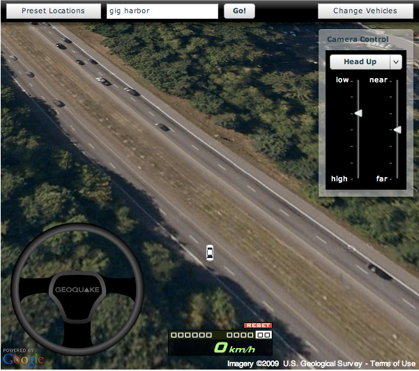Click the Camera Control panel title
Viewport: 419px width, 371px height.
(x=358, y=39)
